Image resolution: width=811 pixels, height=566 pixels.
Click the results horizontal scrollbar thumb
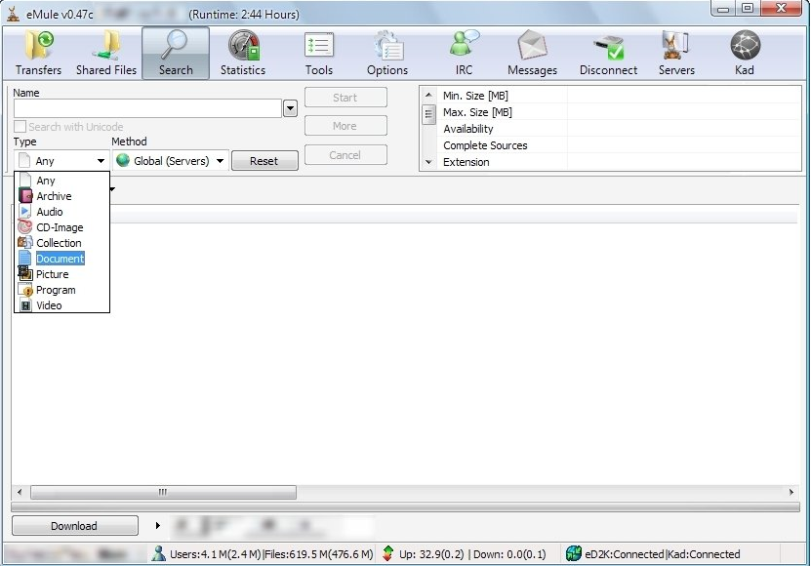[x=163, y=492]
